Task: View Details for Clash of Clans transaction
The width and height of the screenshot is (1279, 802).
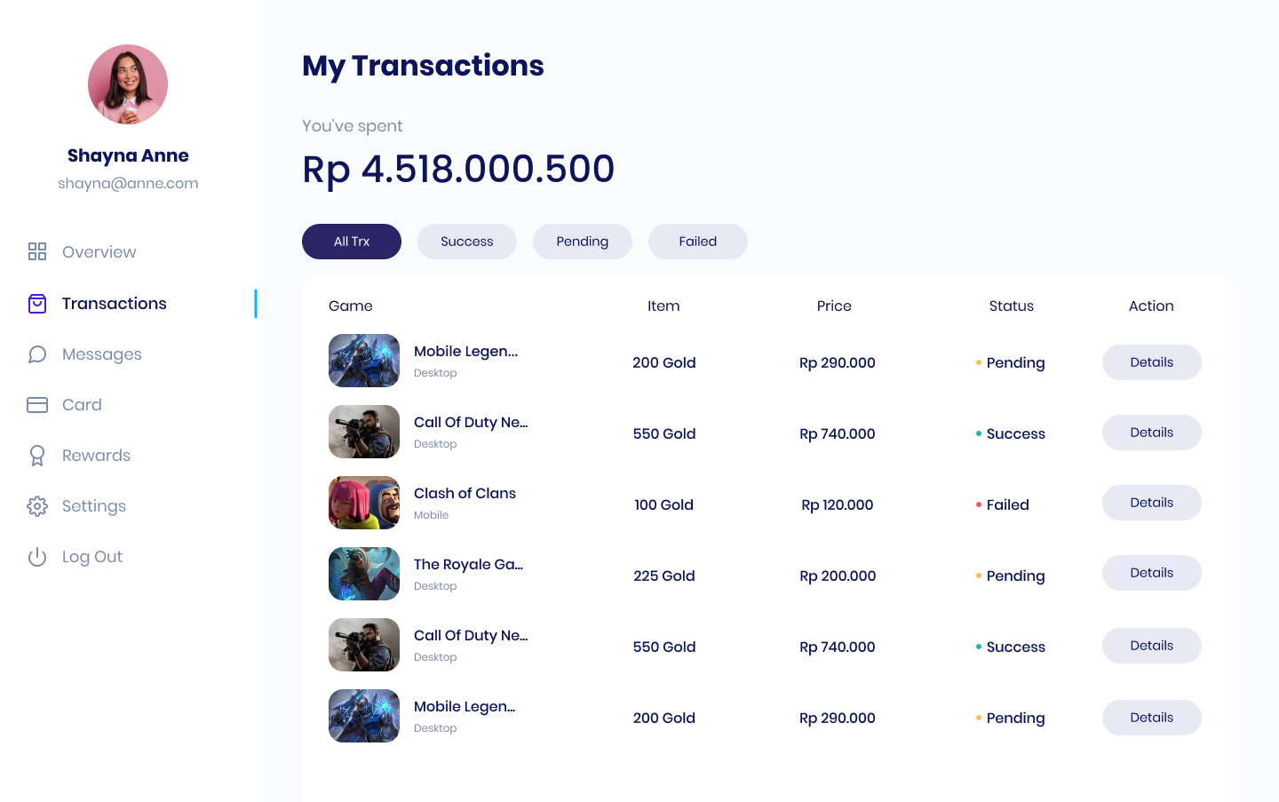Action: pos(1152,503)
